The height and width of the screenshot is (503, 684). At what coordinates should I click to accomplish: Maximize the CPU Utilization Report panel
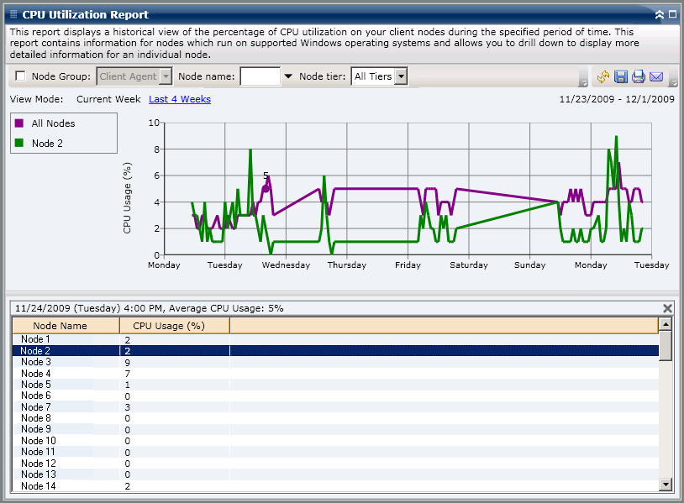coord(672,15)
